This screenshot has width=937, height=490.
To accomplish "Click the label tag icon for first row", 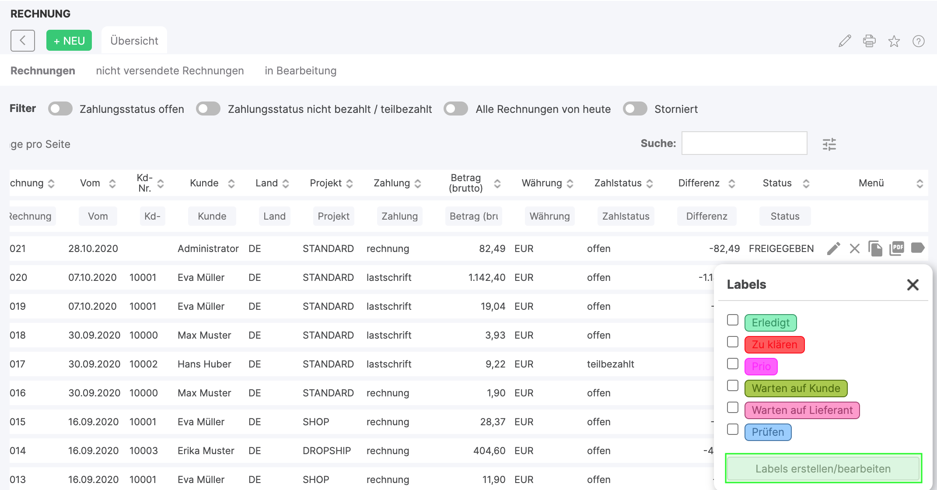I will click(x=917, y=248).
